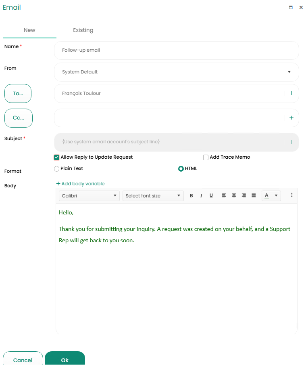The height and width of the screenshot is (365, 308).
Task: Switch to the Existing tab
Action: [x=83, y=30]
